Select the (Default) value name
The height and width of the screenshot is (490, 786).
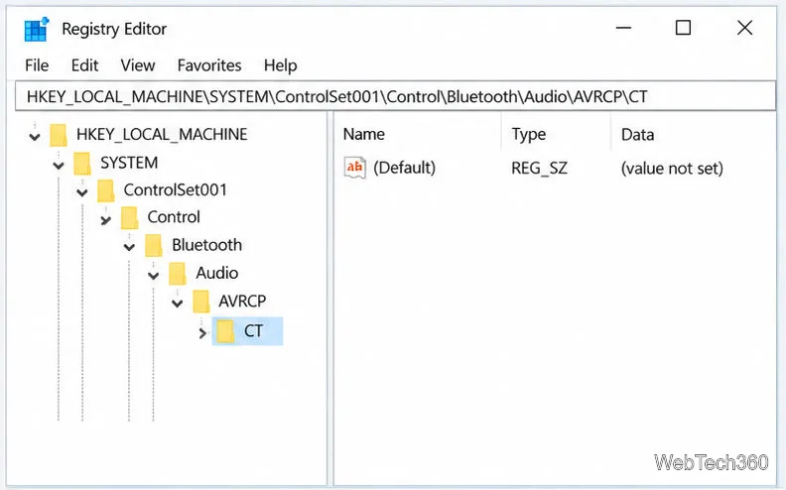pyautogui.click(x=405, y=168)
